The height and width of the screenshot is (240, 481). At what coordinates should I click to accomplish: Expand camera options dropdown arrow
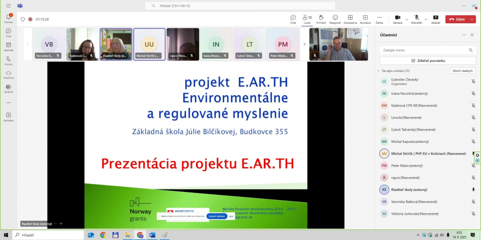click(x=407, y=19)
